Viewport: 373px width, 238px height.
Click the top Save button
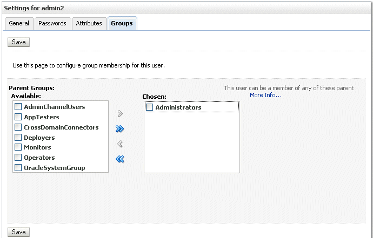click(18, 42)
